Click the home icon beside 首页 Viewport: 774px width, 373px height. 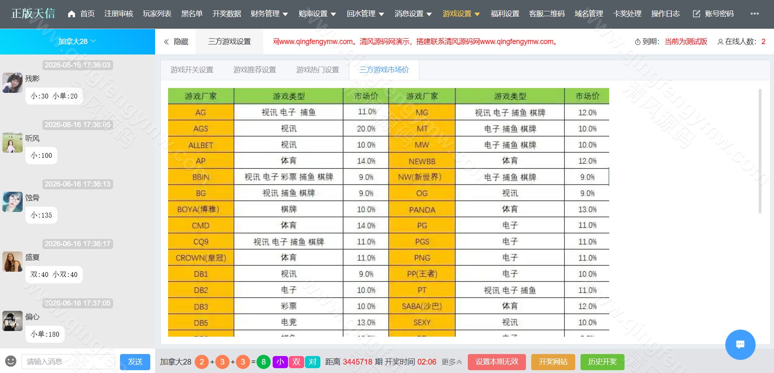click(x=72, y=14)
